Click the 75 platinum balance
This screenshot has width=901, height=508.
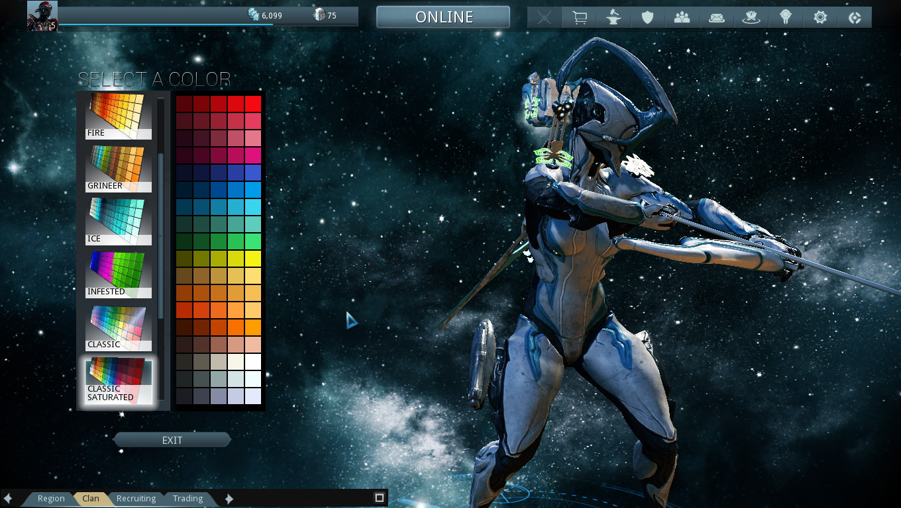[x=332, y=15]
